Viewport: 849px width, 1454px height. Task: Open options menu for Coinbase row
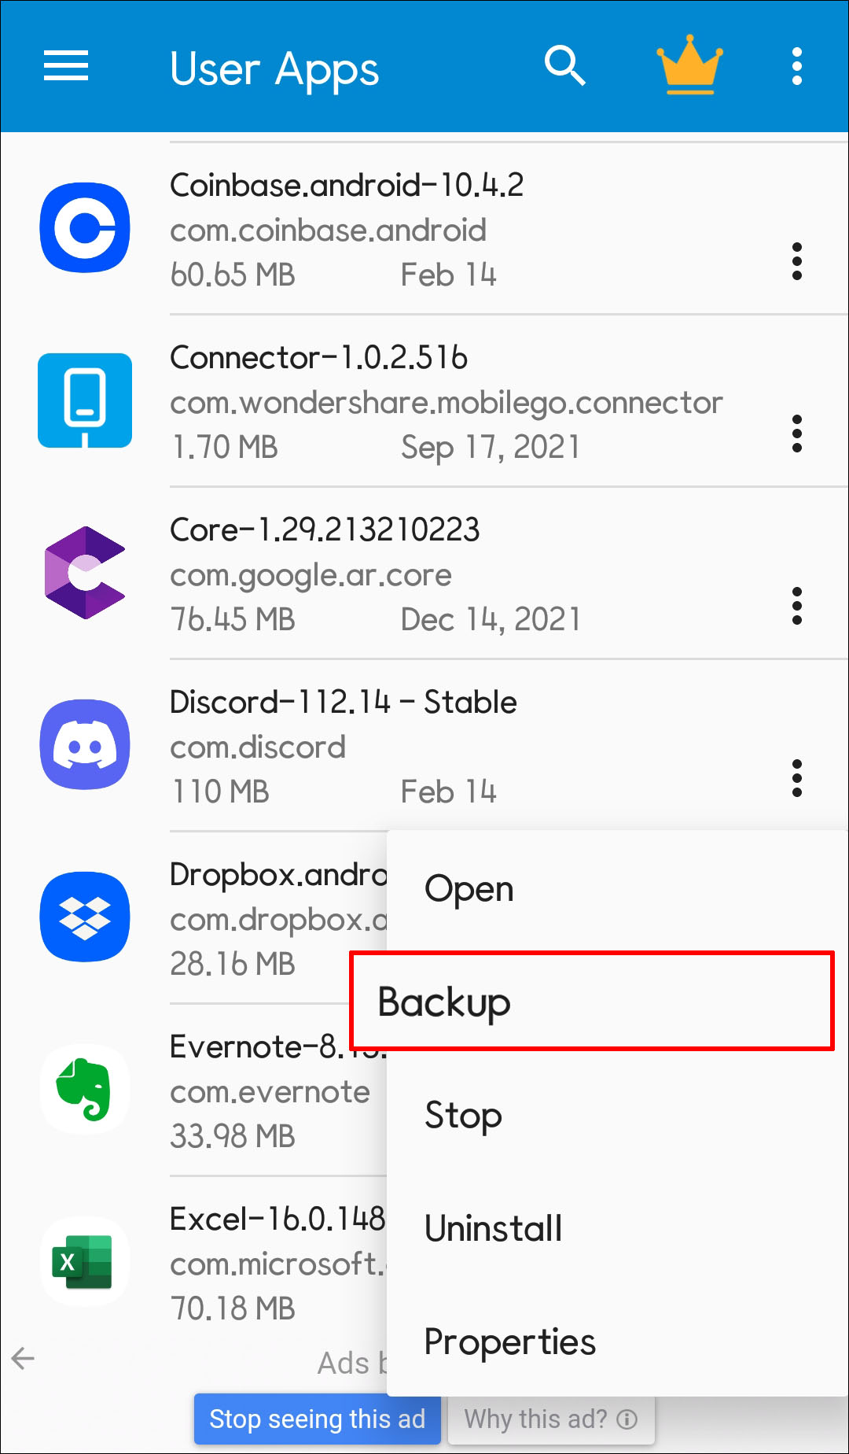pyautogui.click(x=797, y=261)
